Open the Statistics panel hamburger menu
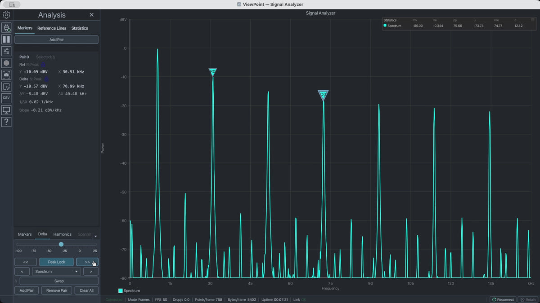Viewport: 540px width, 303px height. pyautogui.click(x=533, y=20)
